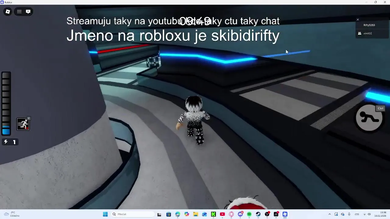Open the weather widget showing Oblačno

pyautogui.click(x=12, y=214)
